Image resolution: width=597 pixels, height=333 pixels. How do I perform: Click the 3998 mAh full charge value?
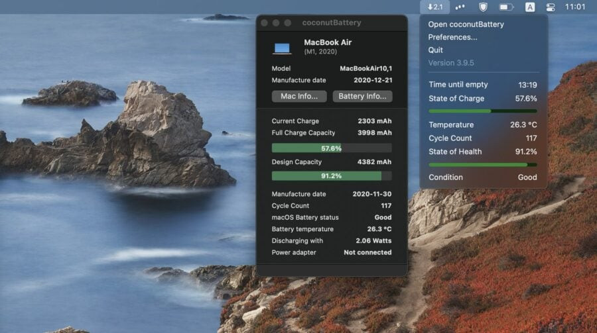click(374, 132)
